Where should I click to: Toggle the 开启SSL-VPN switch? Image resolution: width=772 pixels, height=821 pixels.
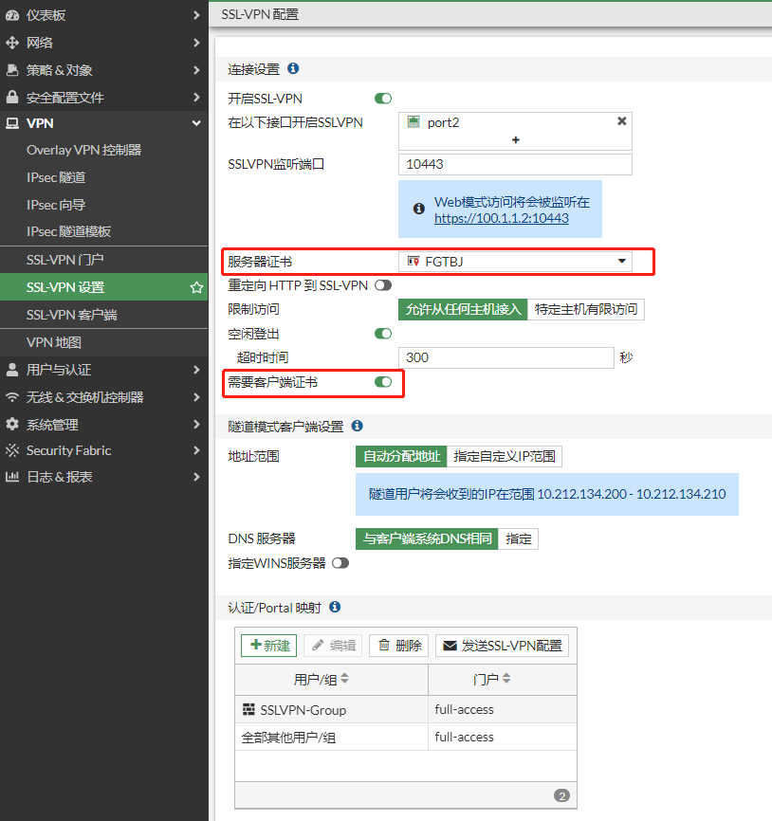pyautogui.click(x=383, y=99)
